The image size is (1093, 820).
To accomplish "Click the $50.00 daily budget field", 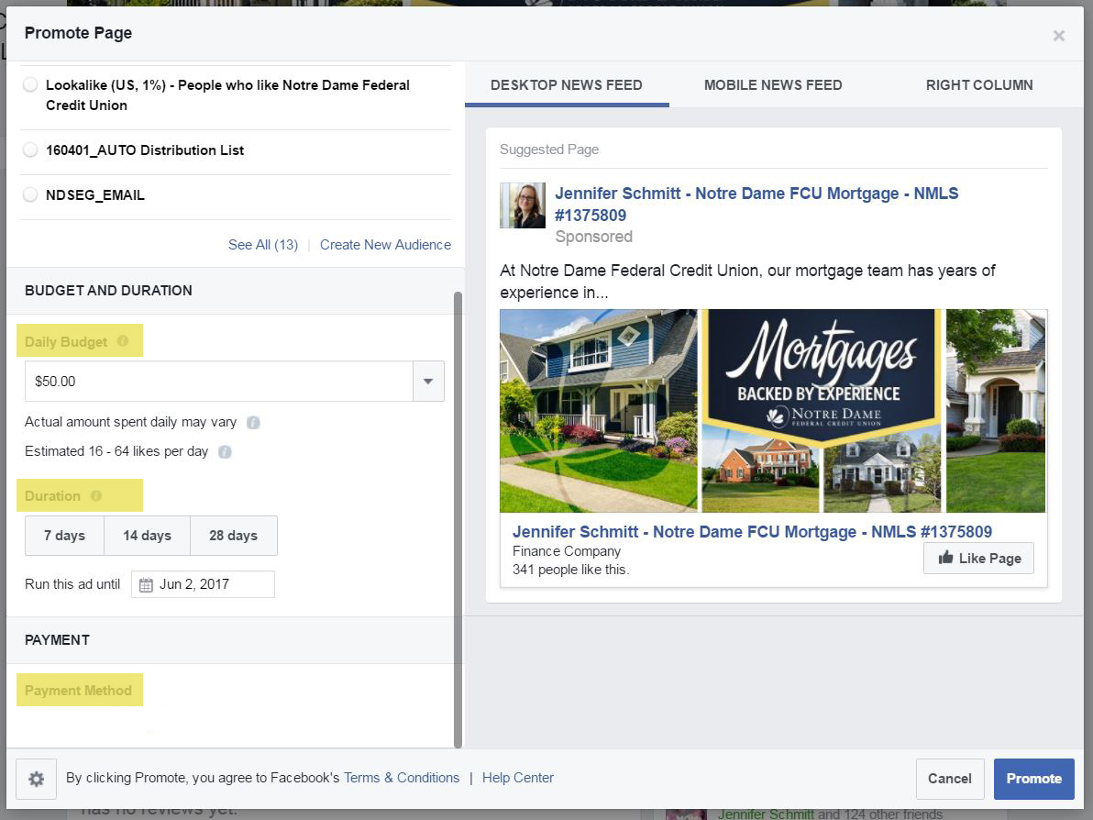I will tap(219, 382).
